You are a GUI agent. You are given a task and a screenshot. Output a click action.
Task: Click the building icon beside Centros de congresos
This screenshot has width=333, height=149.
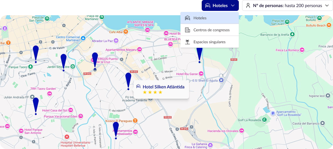(188, 30)
